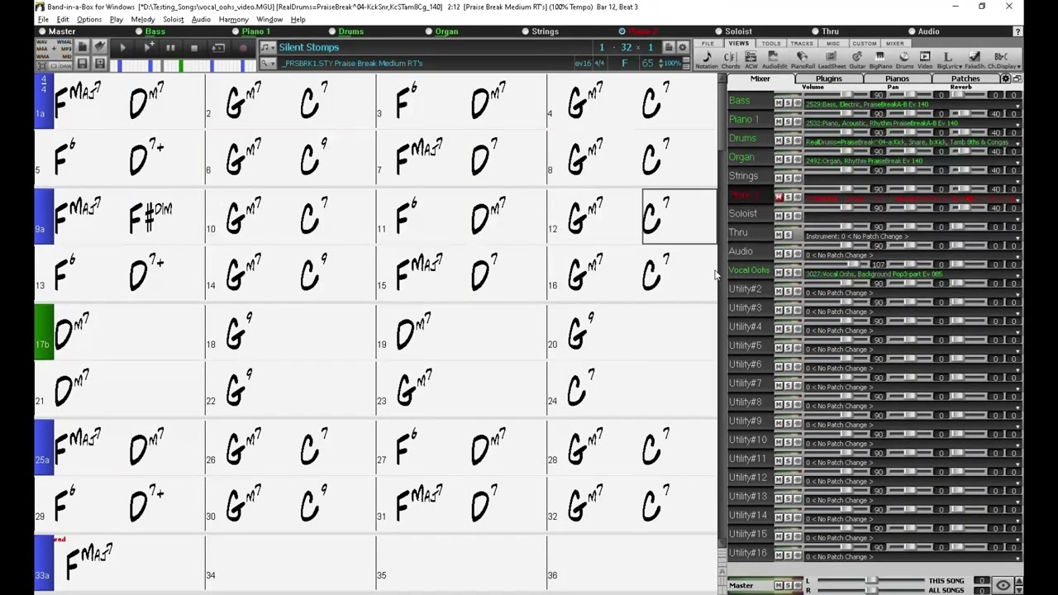
Task: Switch to the Plugins mixer tab
Action: 829,79
